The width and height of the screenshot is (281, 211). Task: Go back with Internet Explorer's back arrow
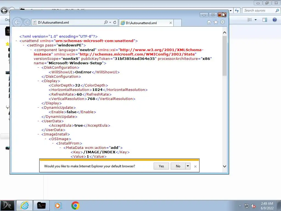click(17, 22)
